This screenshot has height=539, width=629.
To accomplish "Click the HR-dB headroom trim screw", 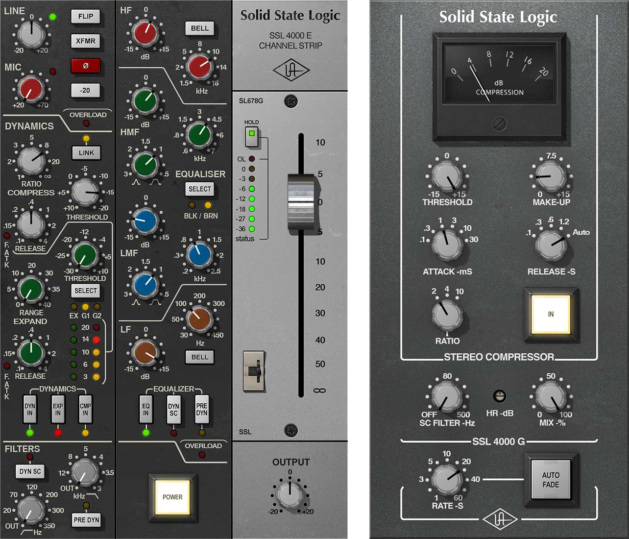I will (499, 396).
